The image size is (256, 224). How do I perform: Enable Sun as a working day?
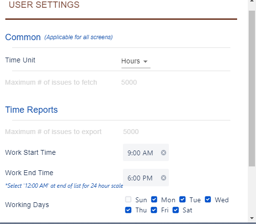128,199
